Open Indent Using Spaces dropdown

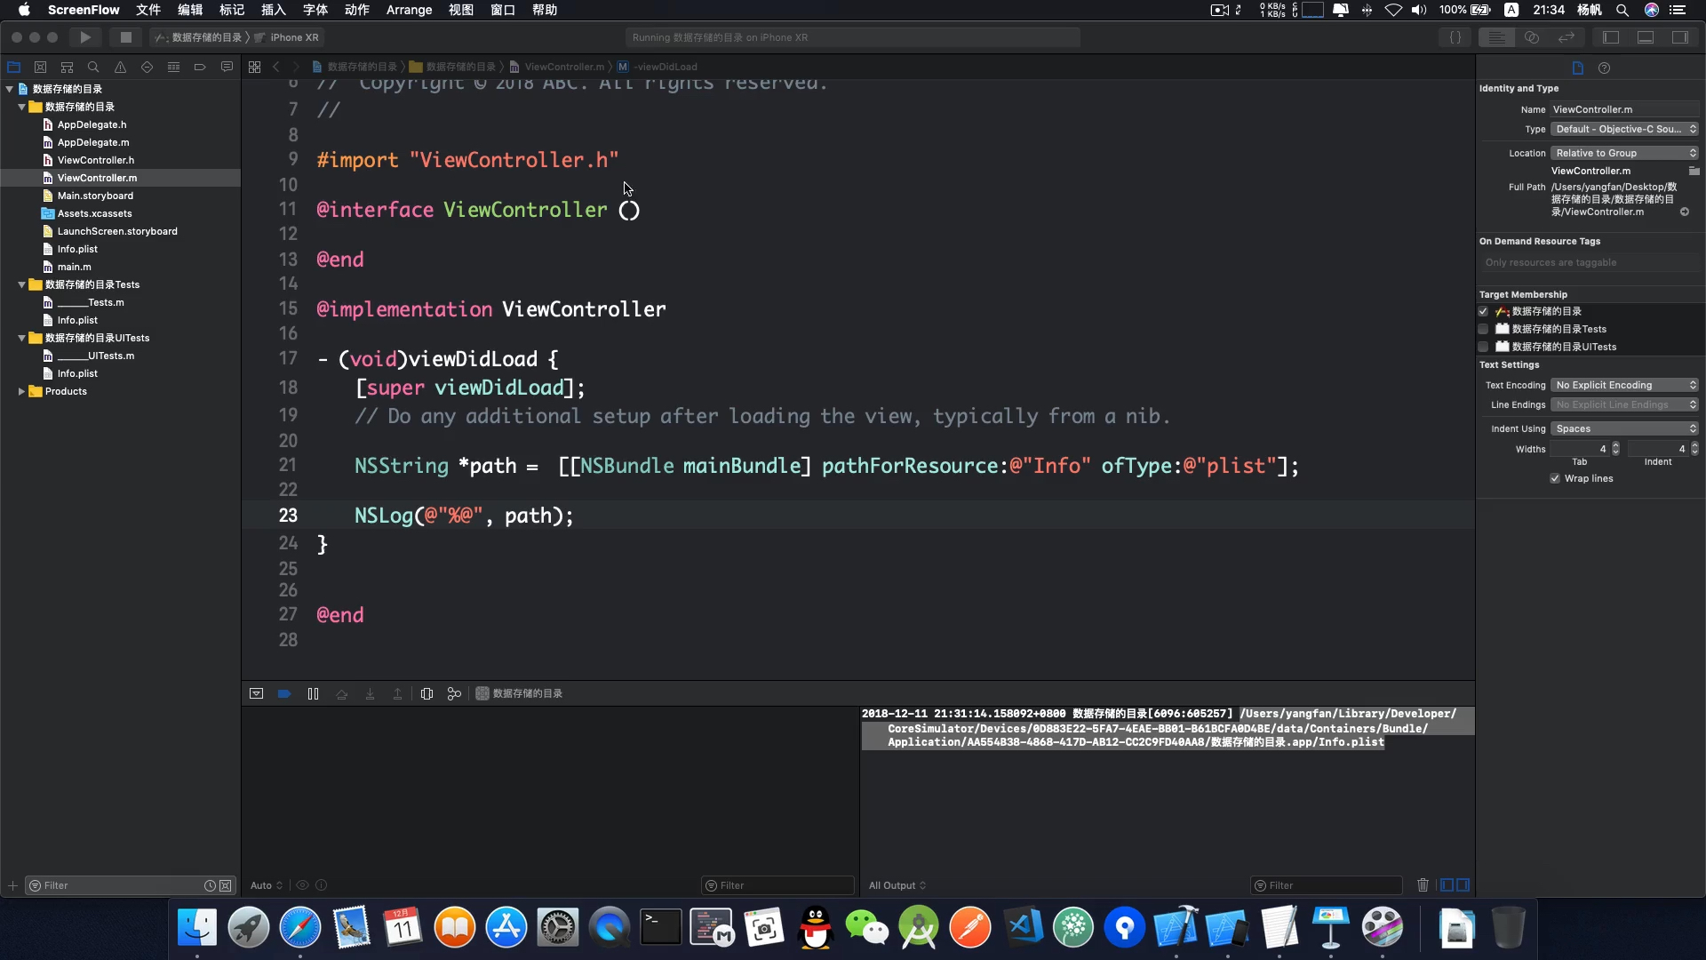1625,428
